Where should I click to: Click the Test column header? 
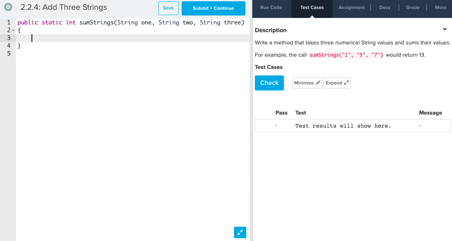[x=300, y=113]
